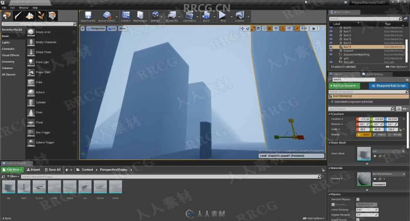Select the Cone primitive
This screenshot has width=410, height=221.
(x=52, y=112)
